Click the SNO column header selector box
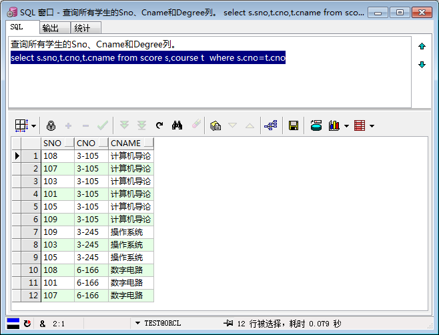Viewport: 439px width, 335px height. tap(69, 142)
